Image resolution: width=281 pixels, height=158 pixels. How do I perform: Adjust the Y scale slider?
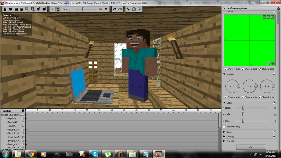tap(243, 114)
